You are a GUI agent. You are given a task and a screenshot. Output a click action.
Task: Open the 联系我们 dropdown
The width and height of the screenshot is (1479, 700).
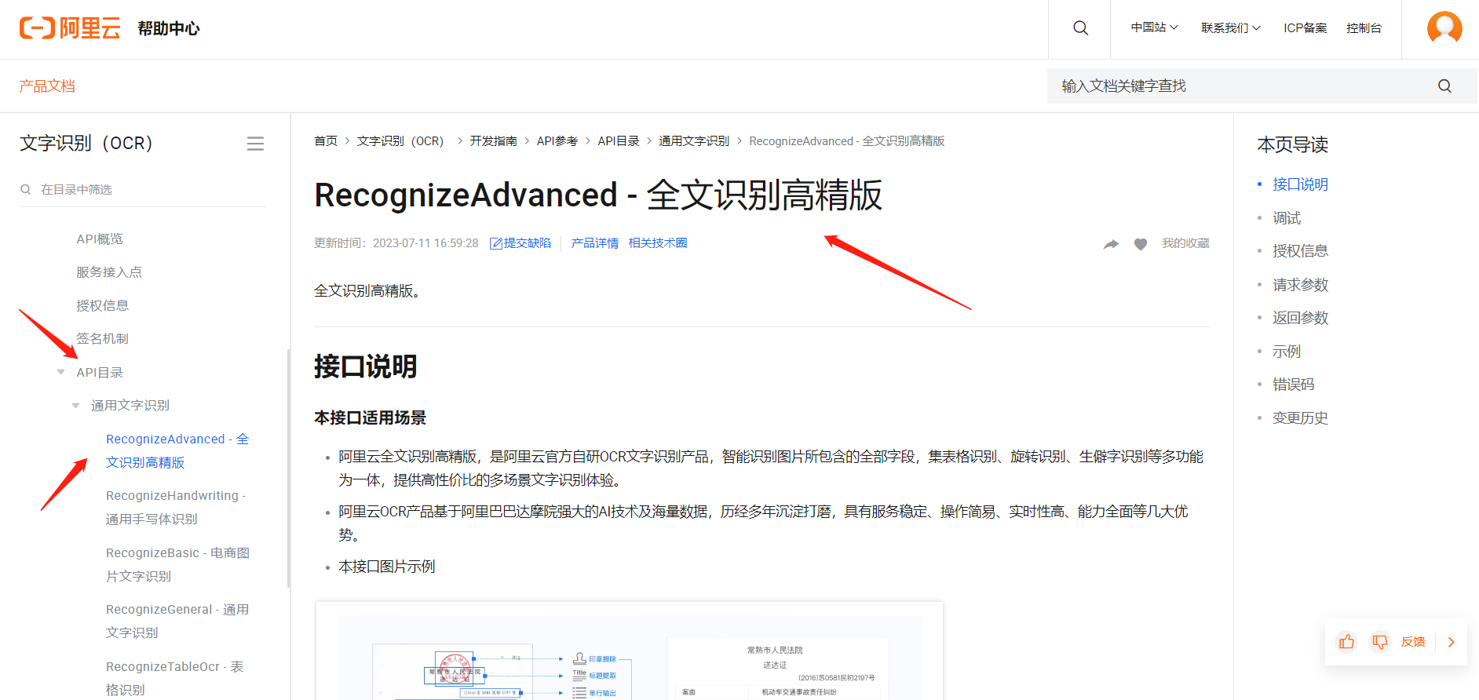click(x=1231, y=27)
